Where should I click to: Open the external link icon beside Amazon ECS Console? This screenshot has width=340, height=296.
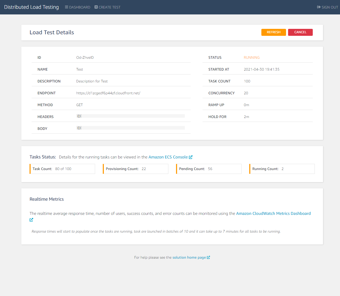pos(191,157)
